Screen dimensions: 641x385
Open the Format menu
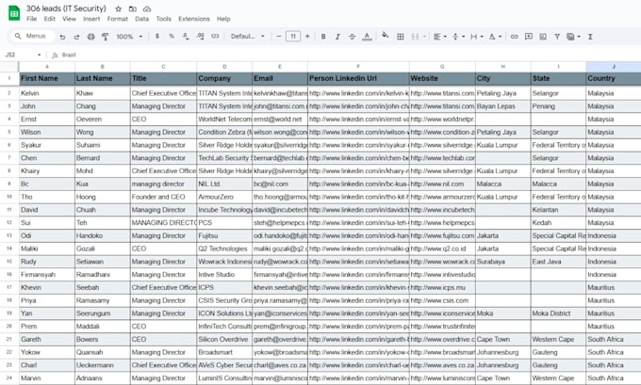[117, 19]
